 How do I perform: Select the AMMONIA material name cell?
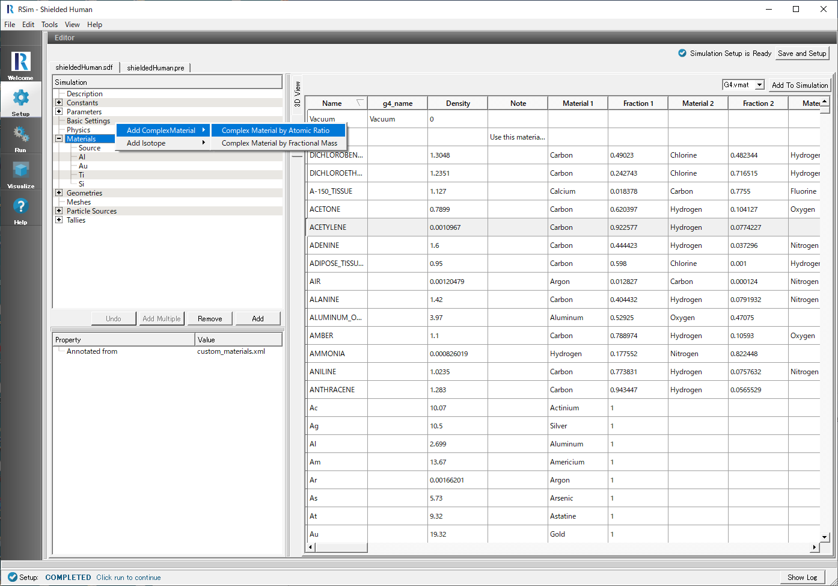click(x=337, y=353)
